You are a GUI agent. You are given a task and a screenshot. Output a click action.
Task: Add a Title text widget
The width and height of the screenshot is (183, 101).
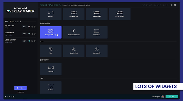(51, 50)
